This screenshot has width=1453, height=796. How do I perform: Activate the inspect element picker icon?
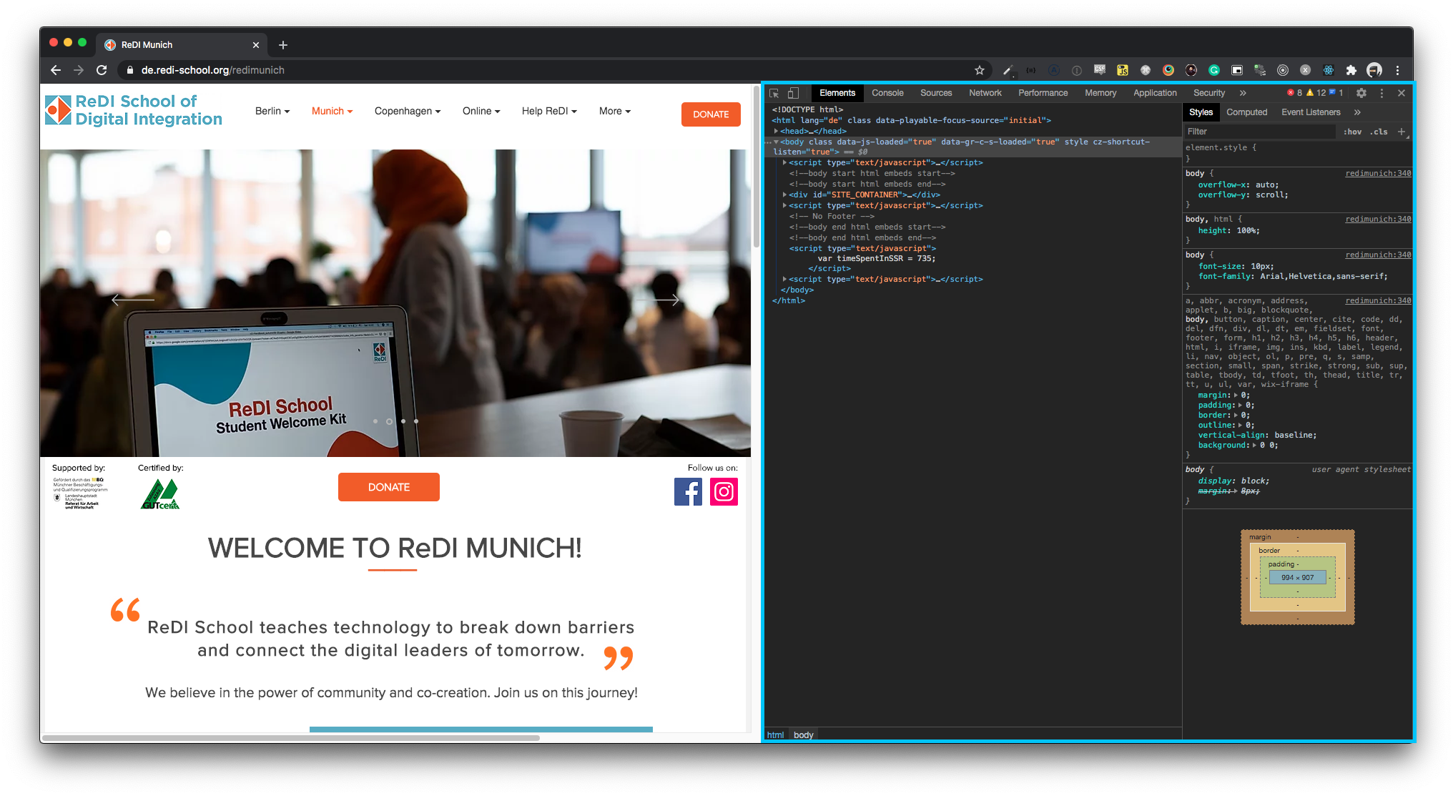pos(774,93)
